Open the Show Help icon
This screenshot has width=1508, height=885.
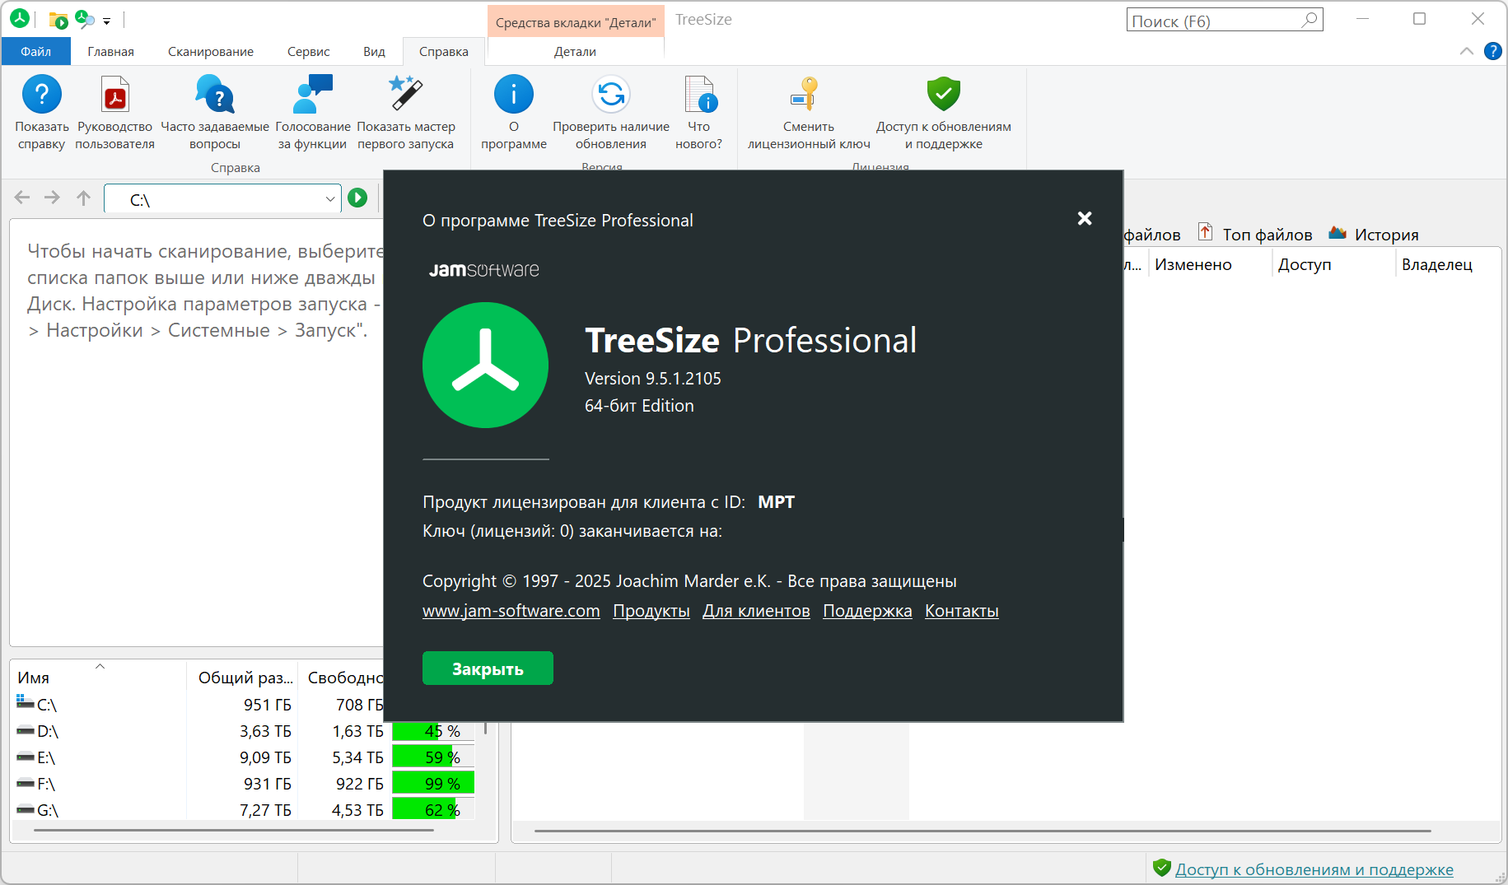41,94
